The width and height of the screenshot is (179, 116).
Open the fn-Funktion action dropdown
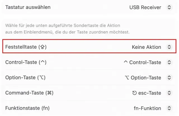point(147,108)
